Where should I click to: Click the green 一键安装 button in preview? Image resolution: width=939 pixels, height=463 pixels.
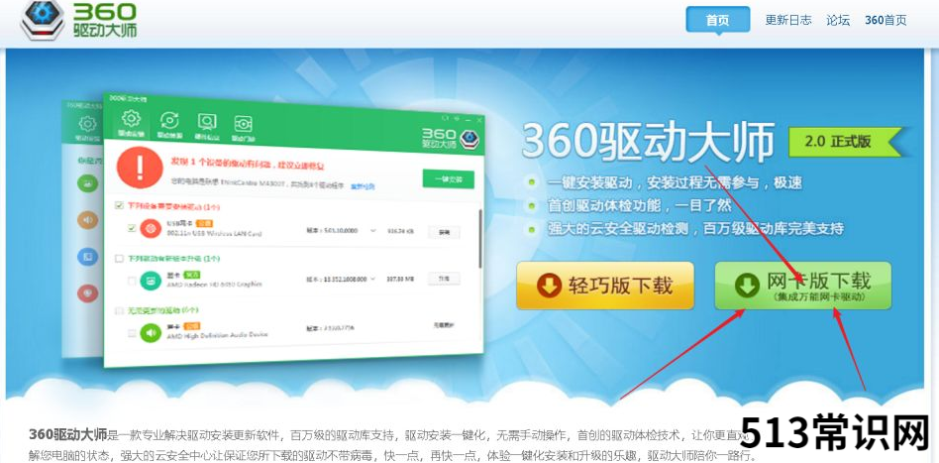point(448,178)
